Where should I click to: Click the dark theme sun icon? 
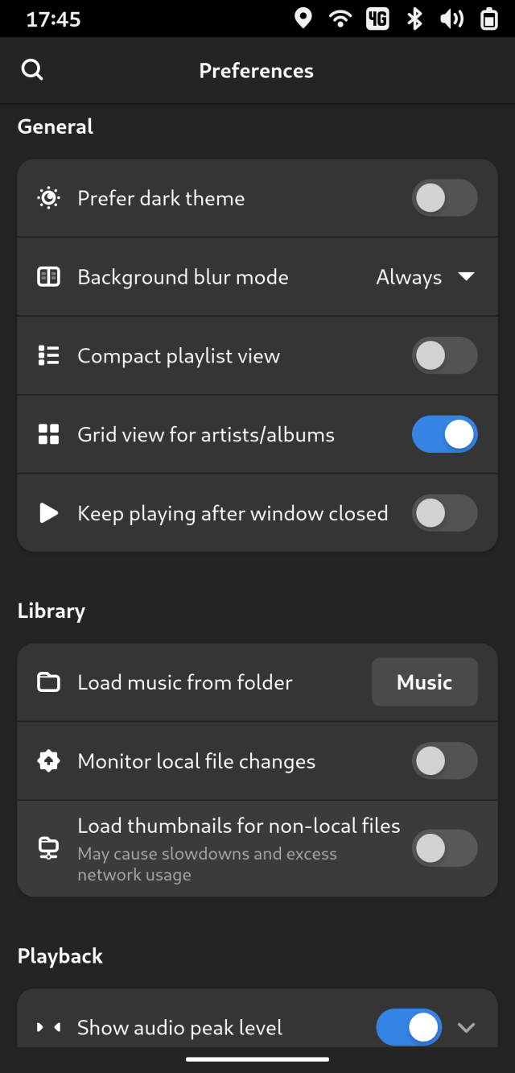pos(48,198)
